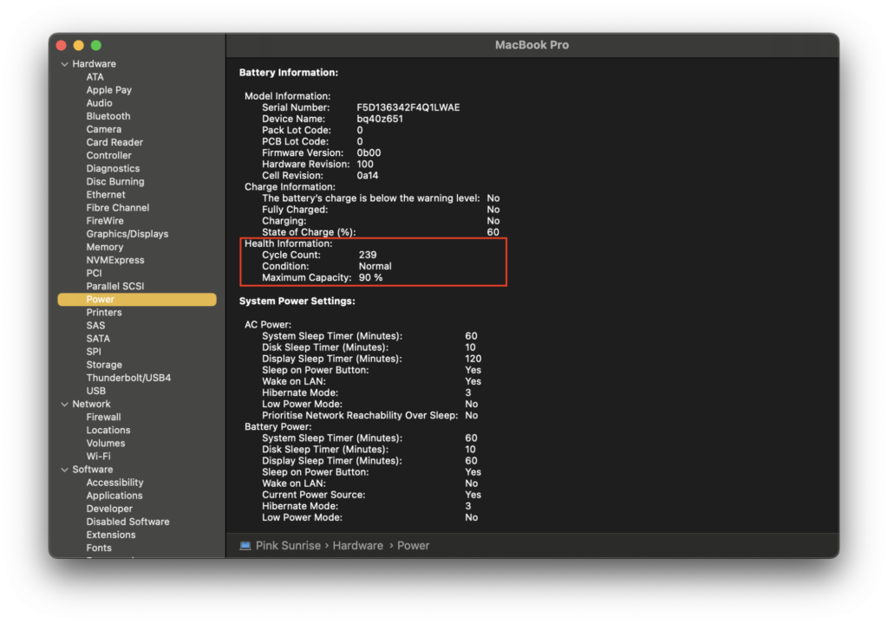The image size is (888, 623).
Task: Select Thunderbolt/USB4 in the sidebar
Action: (128, 378)
